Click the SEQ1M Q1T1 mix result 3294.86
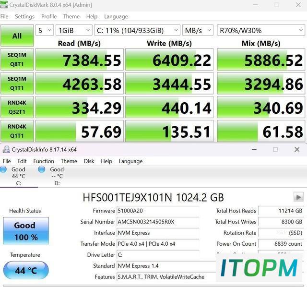307x287 pixels. coord(261,83)
